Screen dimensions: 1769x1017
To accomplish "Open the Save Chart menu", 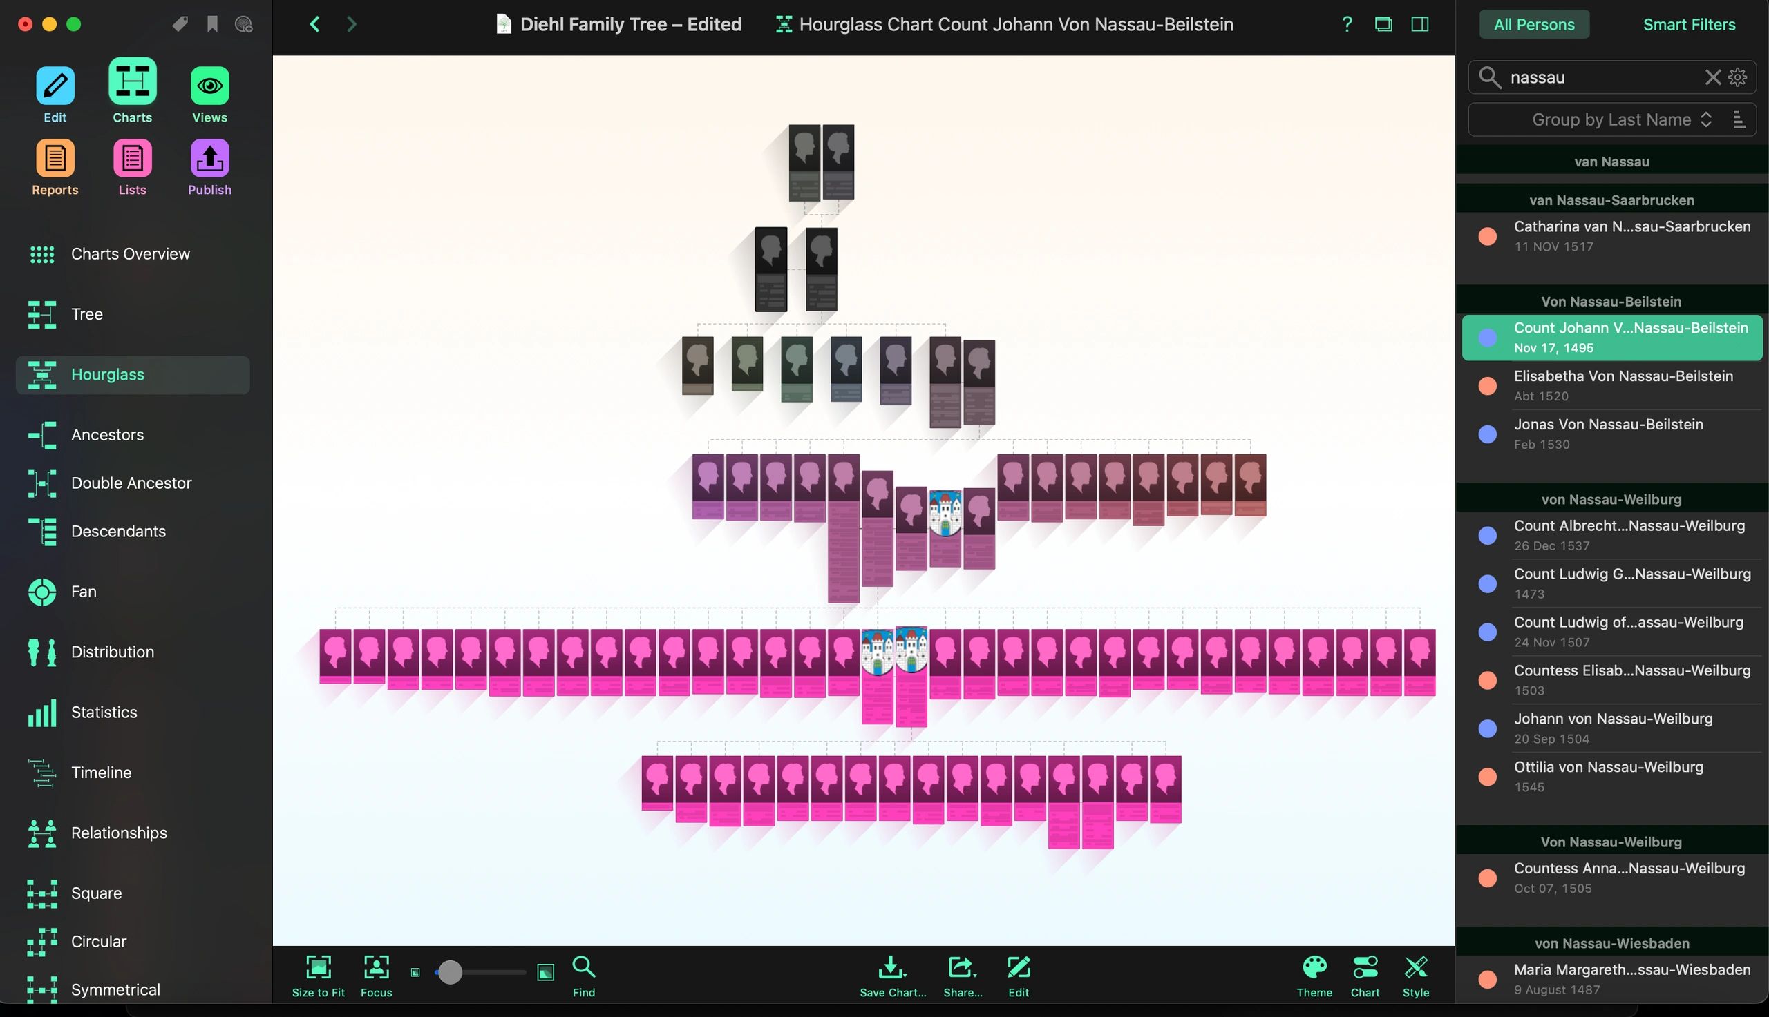I will (892, 968).
